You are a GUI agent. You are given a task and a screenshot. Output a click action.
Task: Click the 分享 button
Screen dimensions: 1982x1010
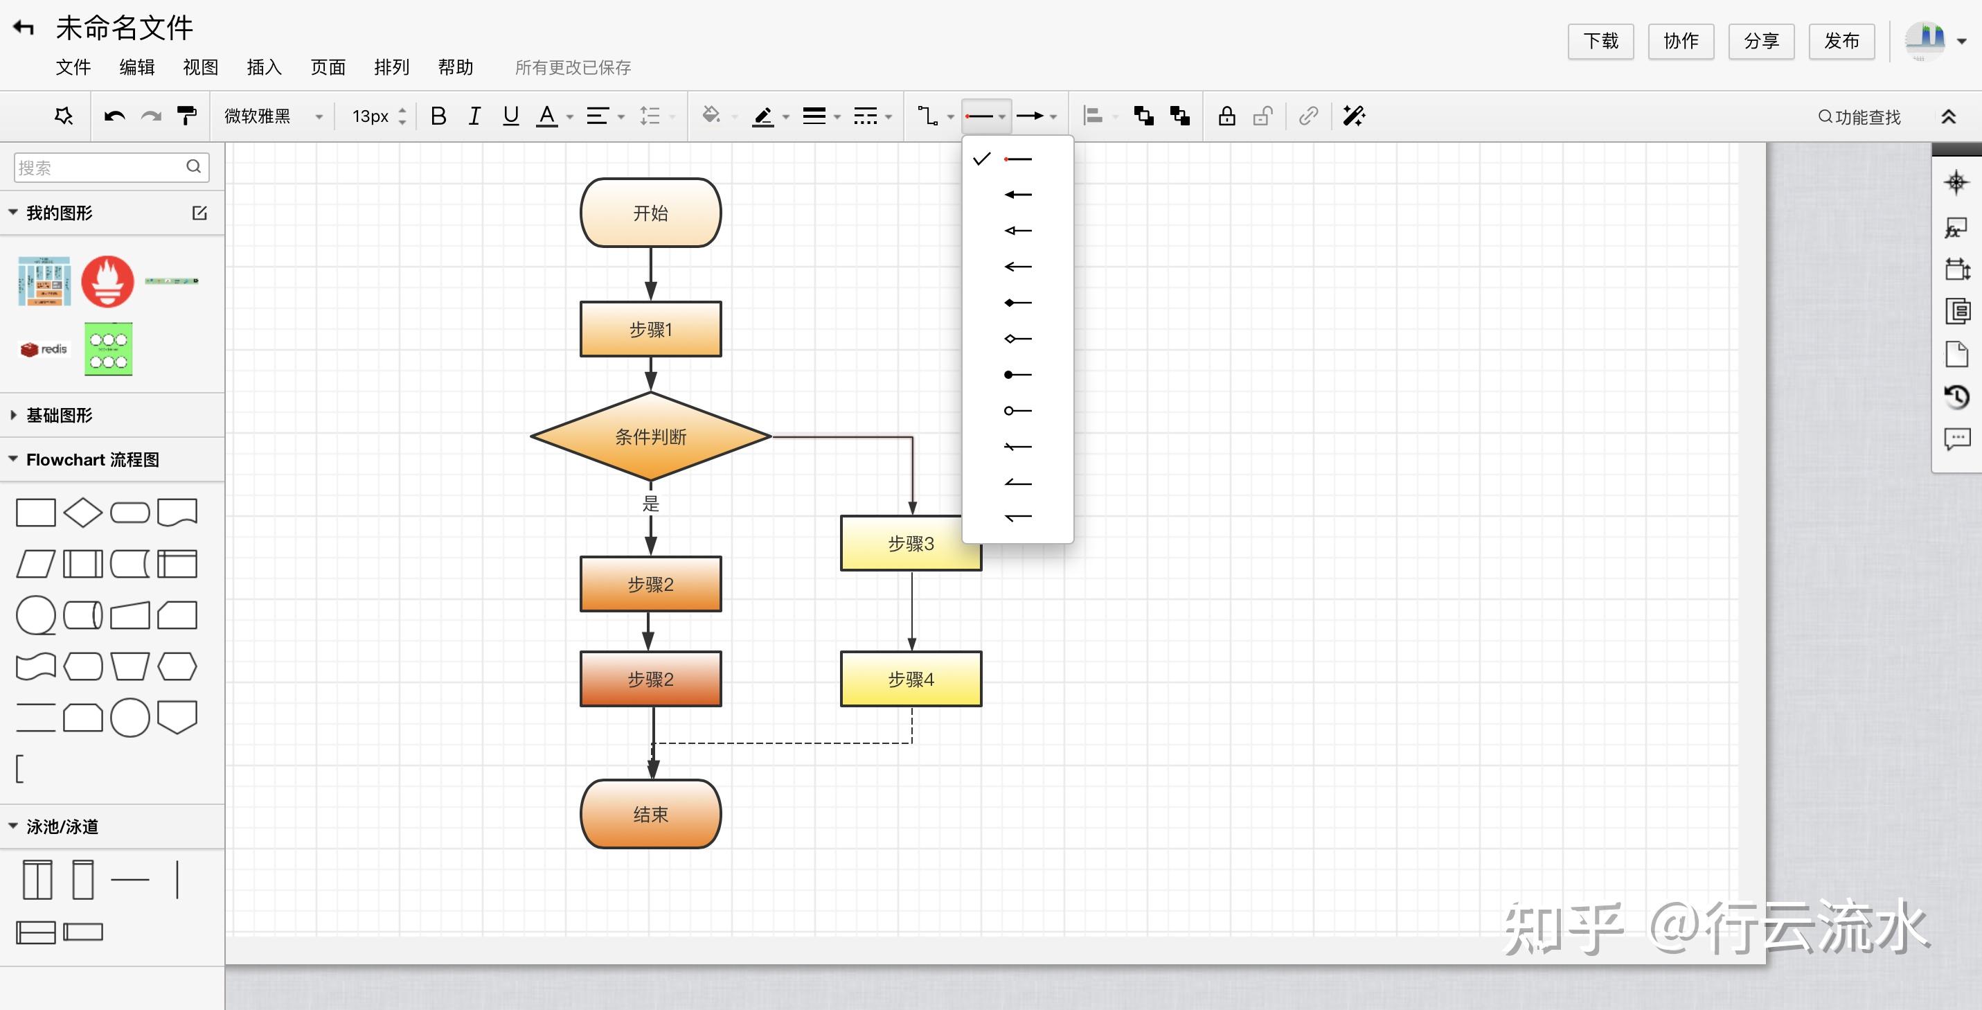(x=1760, y=41)
